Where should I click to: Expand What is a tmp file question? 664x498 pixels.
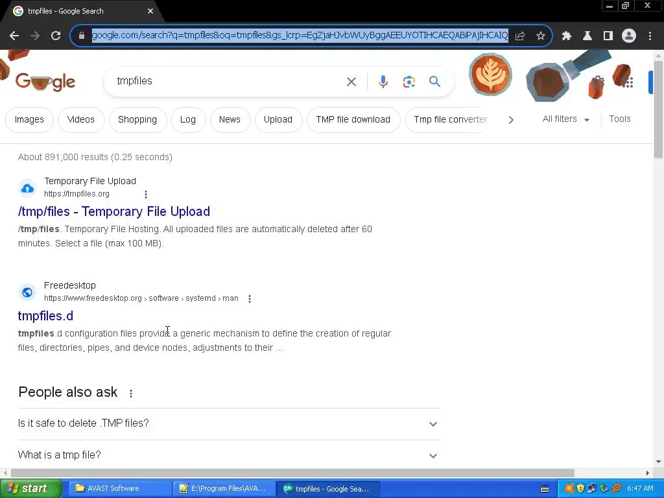[x=229, y=455]
